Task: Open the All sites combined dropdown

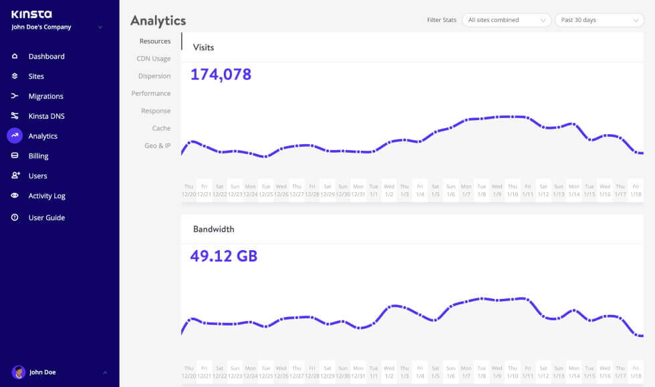Action: tap(506, 20)
